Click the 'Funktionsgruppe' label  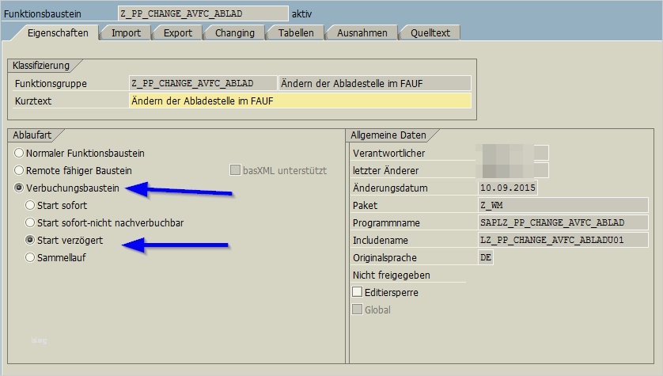[x=51, y=84]
